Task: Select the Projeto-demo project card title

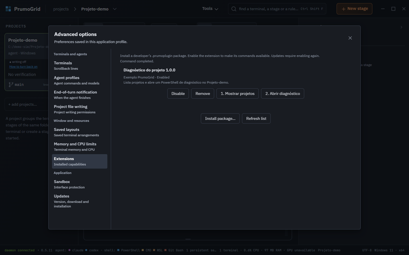Action: tap(23, 40)
